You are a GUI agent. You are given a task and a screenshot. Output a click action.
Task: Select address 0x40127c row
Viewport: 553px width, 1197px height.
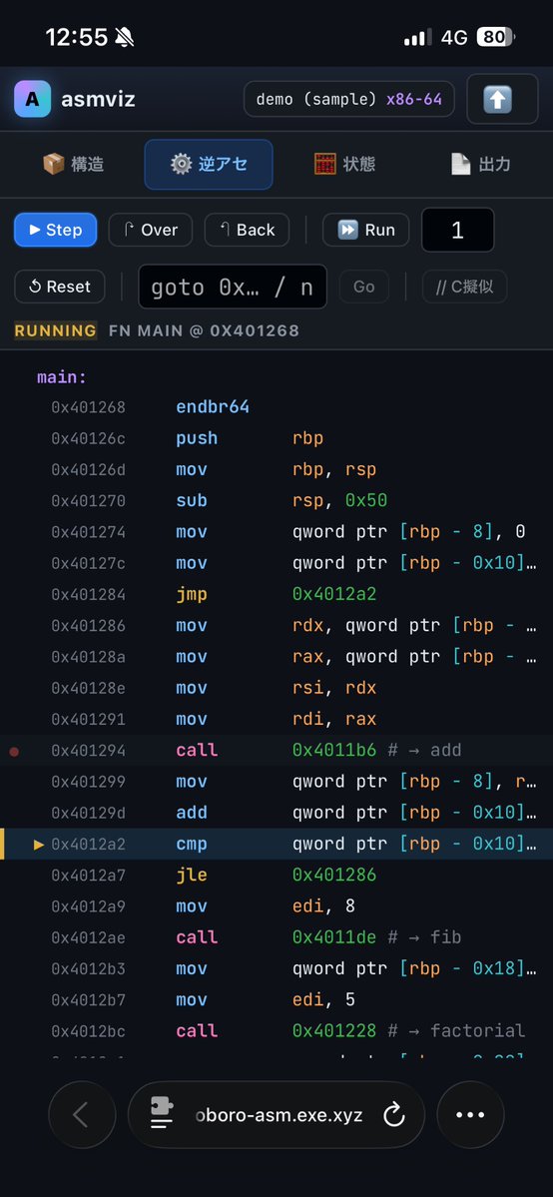pos(276,563)
